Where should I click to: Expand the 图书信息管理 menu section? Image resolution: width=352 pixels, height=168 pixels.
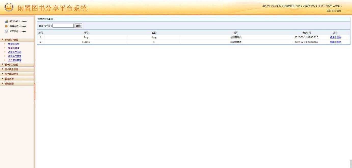17,69
